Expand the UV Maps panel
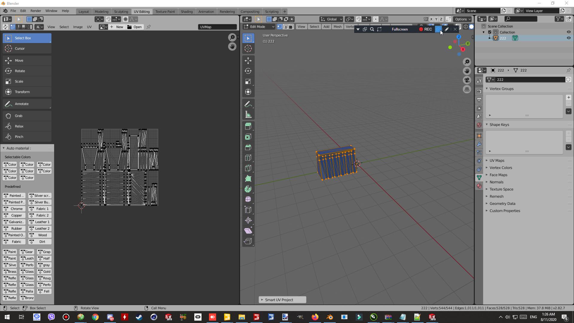 click(x=497, y=161)
